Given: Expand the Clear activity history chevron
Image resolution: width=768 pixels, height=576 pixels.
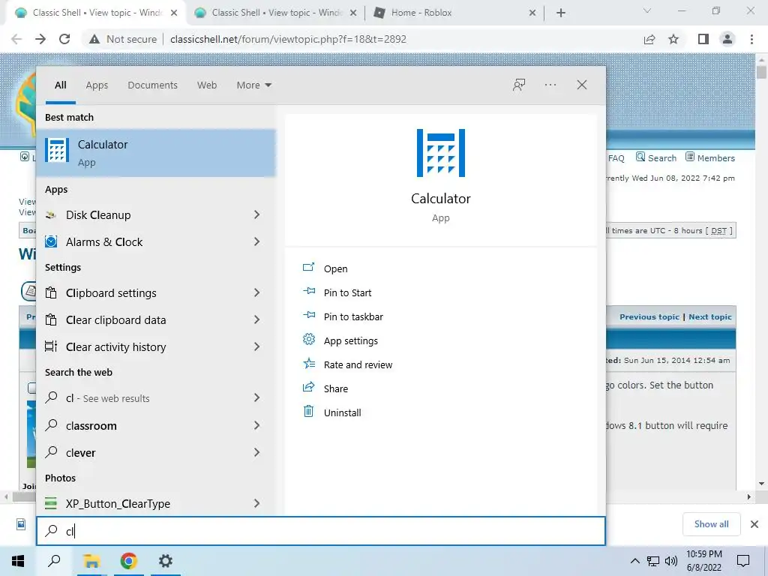Looking at the screenshot, I should tap(256, 346).
